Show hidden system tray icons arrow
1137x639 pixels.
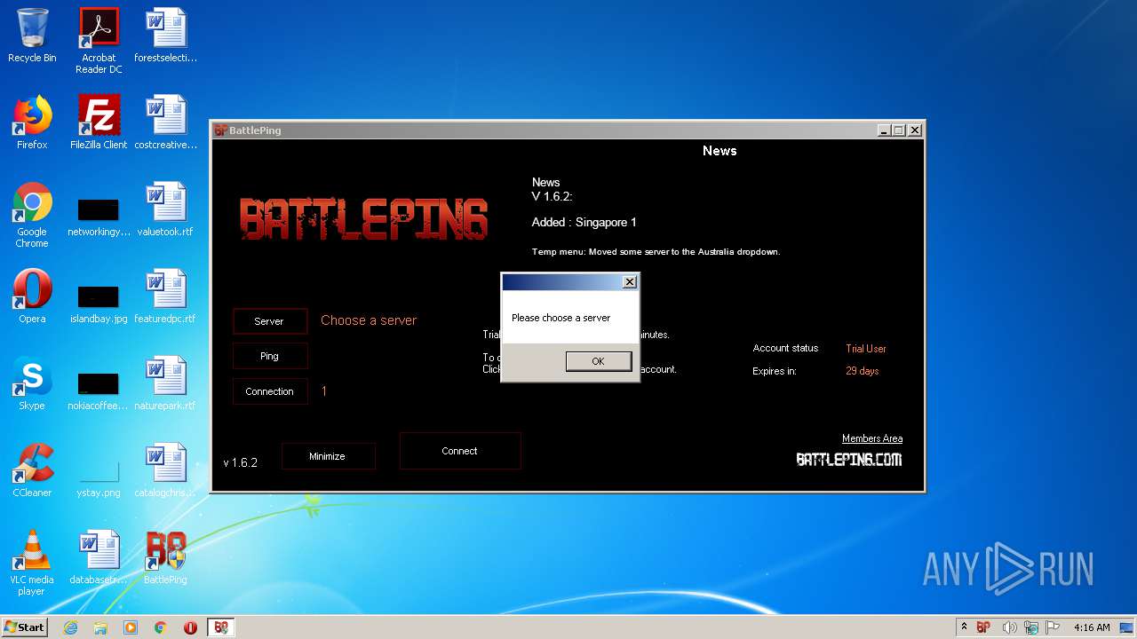click(964, 627)
